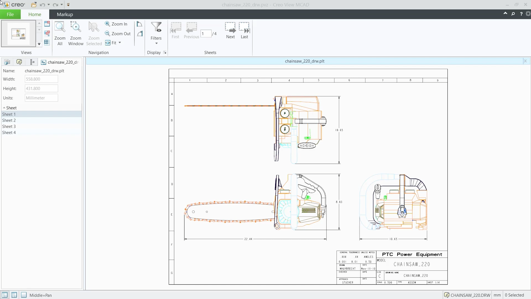Collapse the Sheet list header
The width and height of the screenshot is (531, 299).
click(x=4, y=108)
